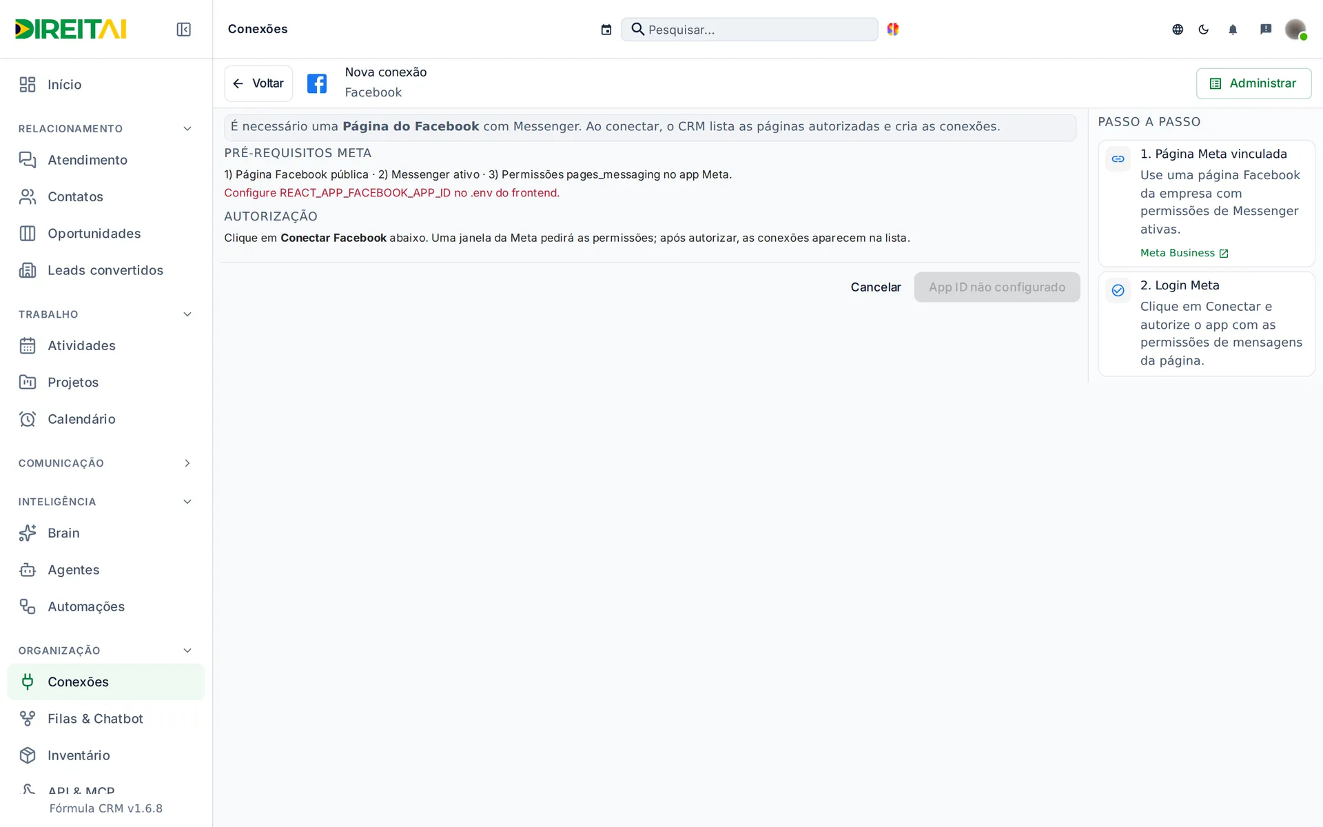
Task: Click the colorful brain icon next to search
Action: pyautogui.click(x=893, y=29)
